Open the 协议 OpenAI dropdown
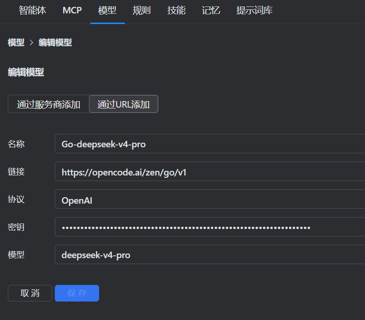 pyautogui.click(x=210, y=199)
